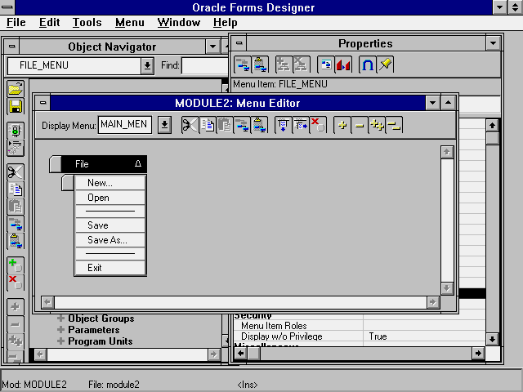Click the Save icon in Object Navigator sidebar
This screenshot has height=392, width=523.
click(x=16, y=105)
